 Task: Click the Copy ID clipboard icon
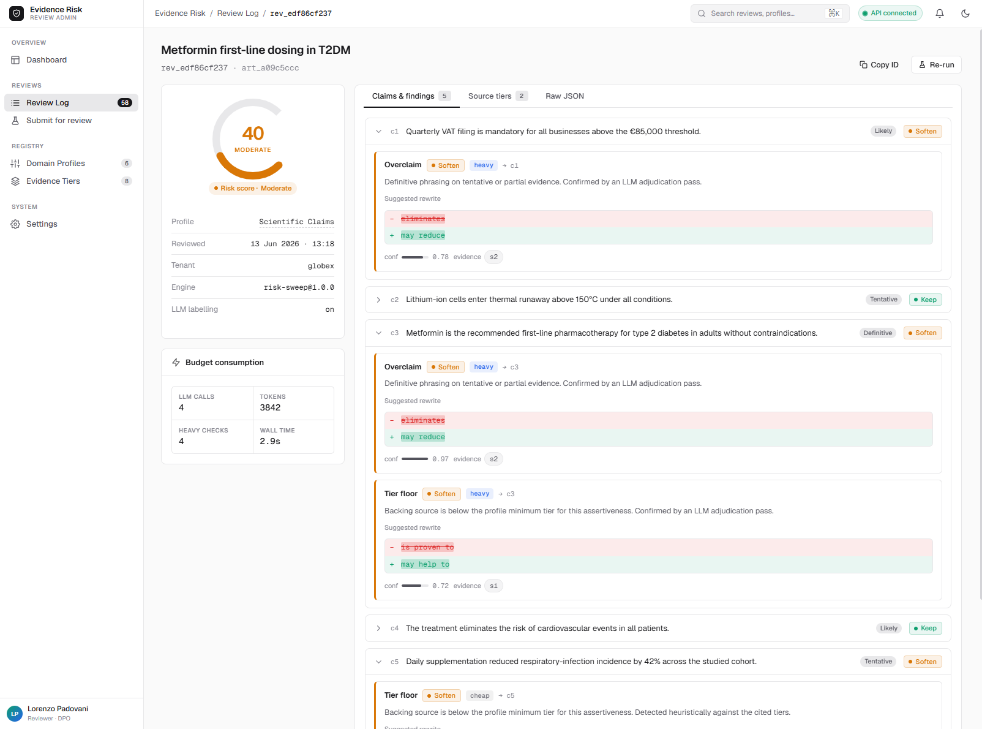coord(863,64)
